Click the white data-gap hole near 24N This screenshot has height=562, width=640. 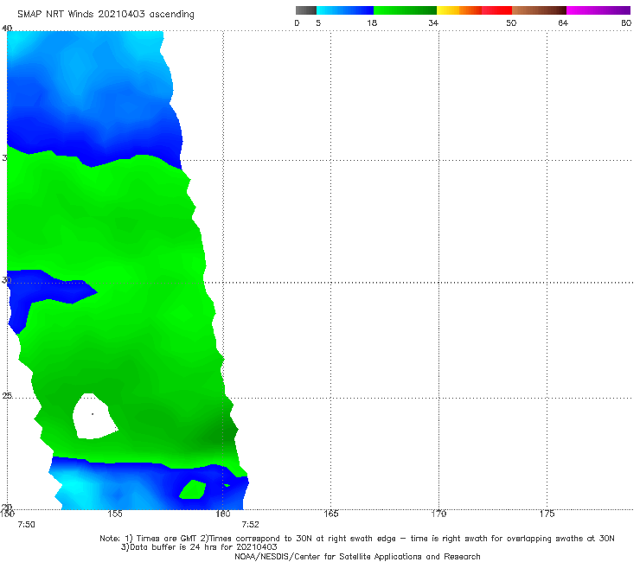tap(94, 417)
